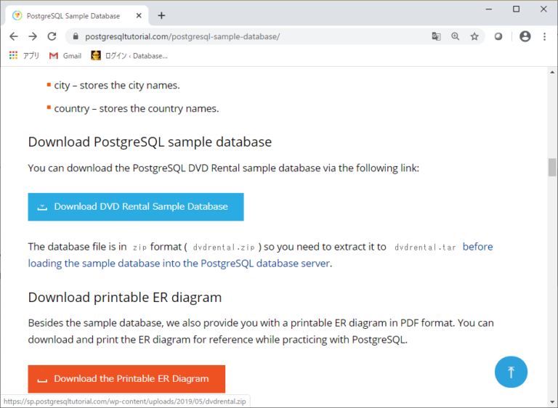Maximize the Chrome window
This screenshot has width=558, height=408.
pos(516,9)
